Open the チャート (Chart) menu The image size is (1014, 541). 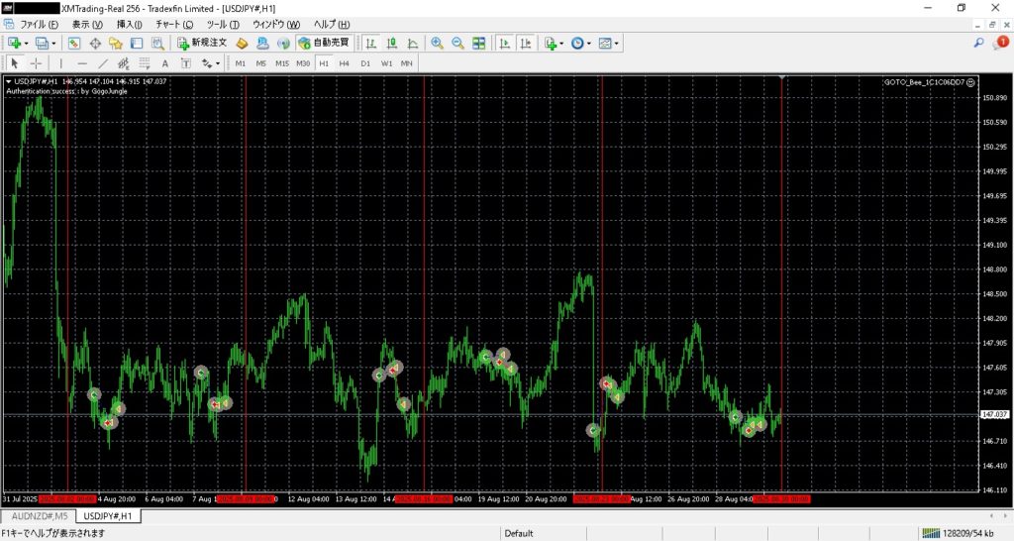point(173,24)
